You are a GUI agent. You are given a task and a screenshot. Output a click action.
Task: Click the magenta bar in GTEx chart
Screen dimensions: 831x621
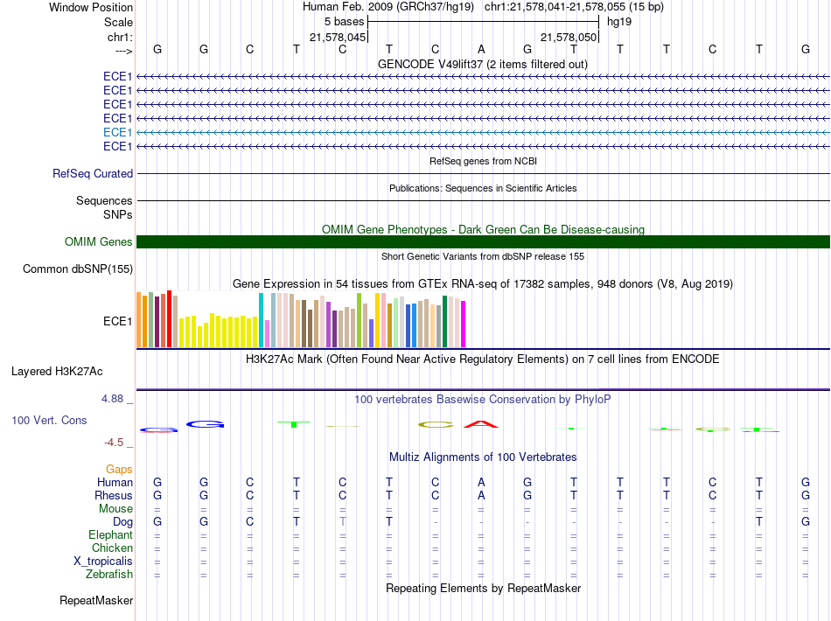[x=464, y=324]
